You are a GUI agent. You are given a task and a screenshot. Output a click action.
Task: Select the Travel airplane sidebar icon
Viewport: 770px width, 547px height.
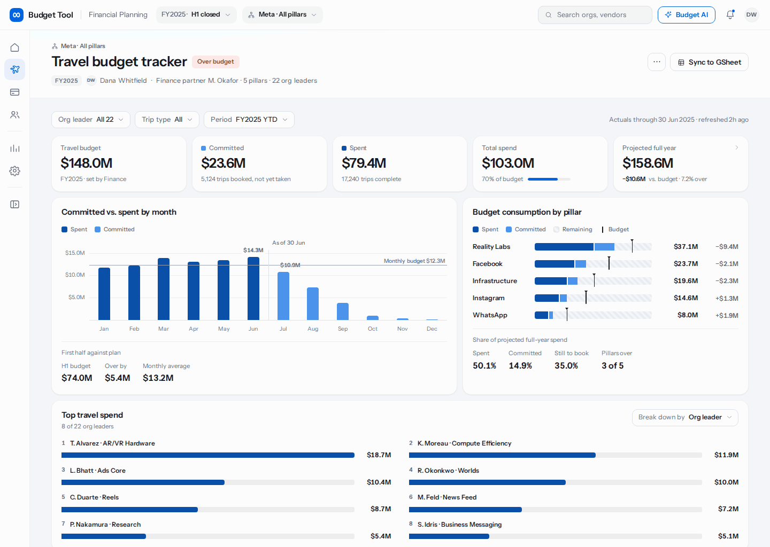(15, 69)
